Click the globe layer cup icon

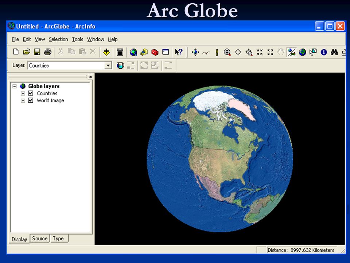click(x=120, y=65)
